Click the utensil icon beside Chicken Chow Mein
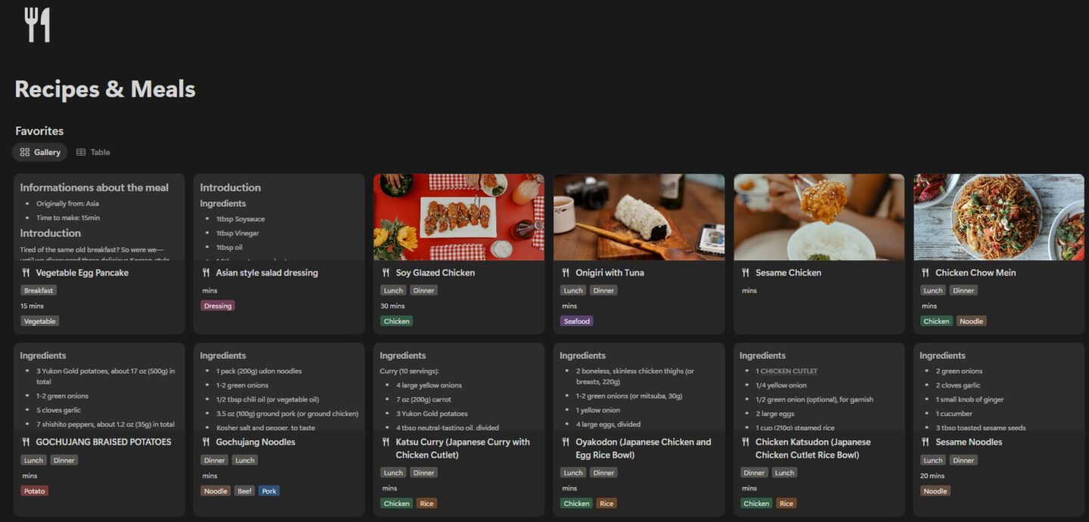This screenshot has height=522, width=1089. 926,272
